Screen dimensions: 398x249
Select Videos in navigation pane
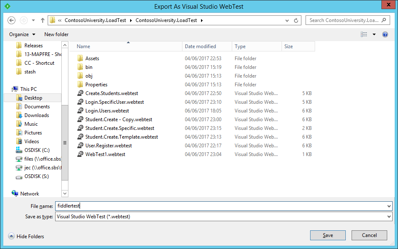[x=27, y=142]
